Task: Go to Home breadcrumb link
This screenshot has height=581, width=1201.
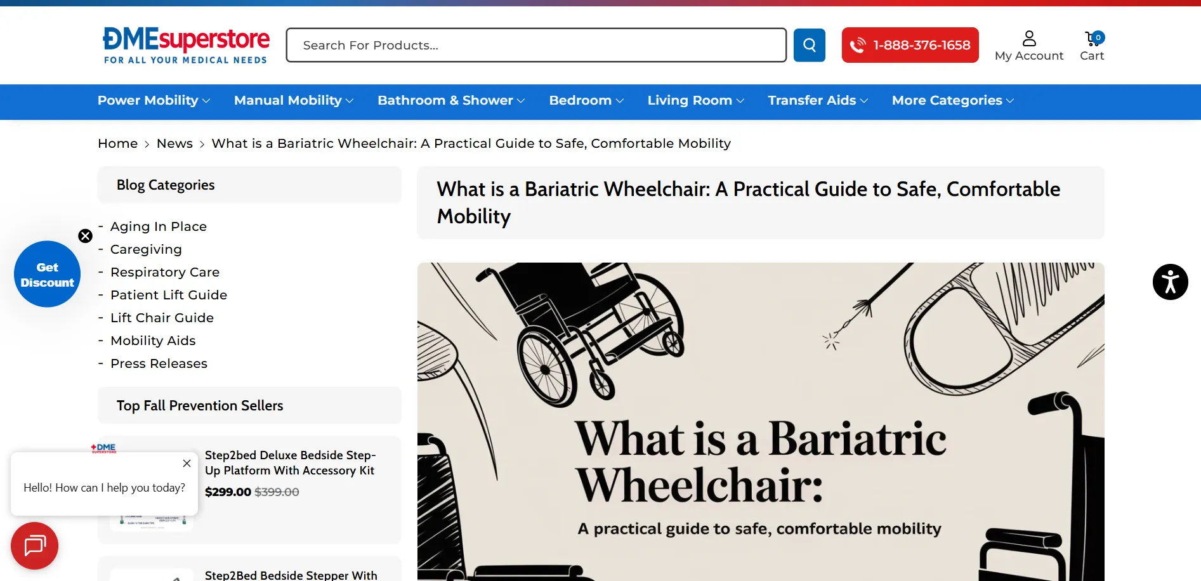Action: coord(117,144)
